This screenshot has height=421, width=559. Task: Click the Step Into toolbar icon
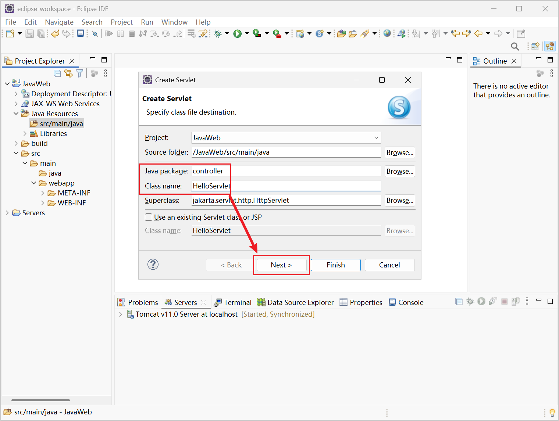154,34
